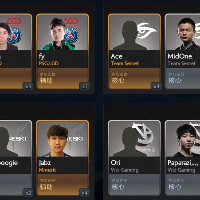The image size is (200, 200).
Task: Click the 辅助 role label on fy's card
Action: (x=46, y=81)
